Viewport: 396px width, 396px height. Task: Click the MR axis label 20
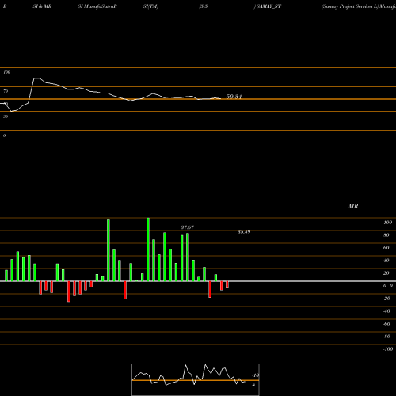coord(386,273)
